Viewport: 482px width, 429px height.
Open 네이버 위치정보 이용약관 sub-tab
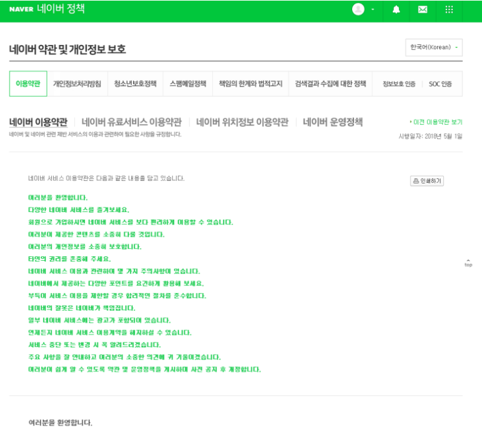tap(242, 122)
